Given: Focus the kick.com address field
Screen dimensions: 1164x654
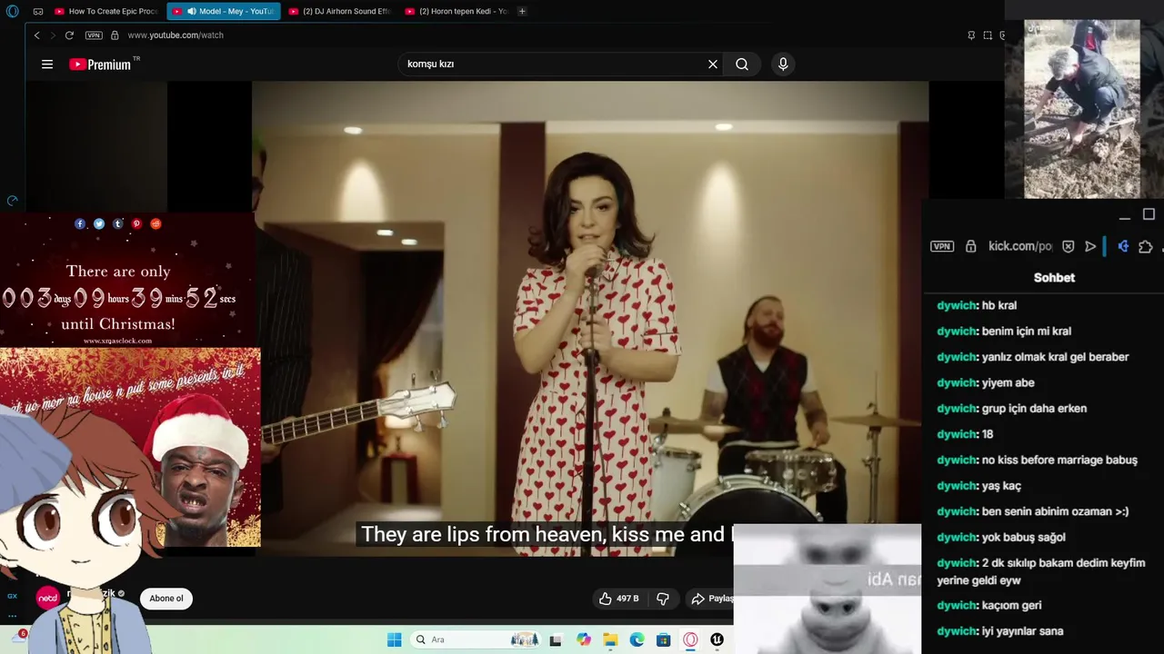Looking at the screenshot, I should tap(1019, 246).
